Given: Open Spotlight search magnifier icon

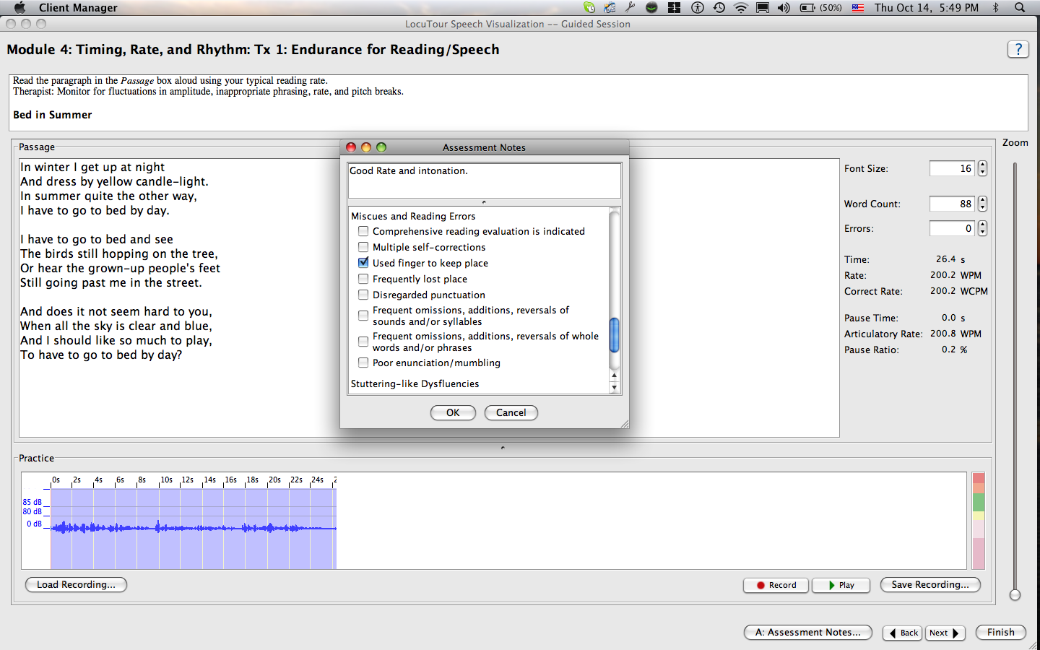Looking at the screenshot, I should (x=1020, y=7).
